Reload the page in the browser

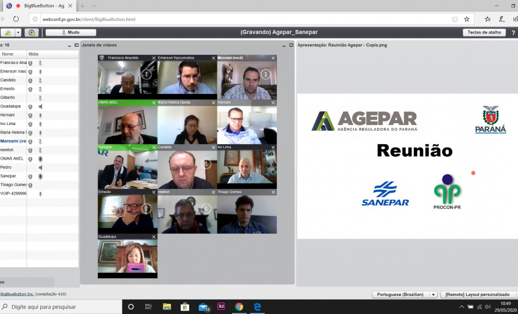pyautogui.click(x=16, y=19)
